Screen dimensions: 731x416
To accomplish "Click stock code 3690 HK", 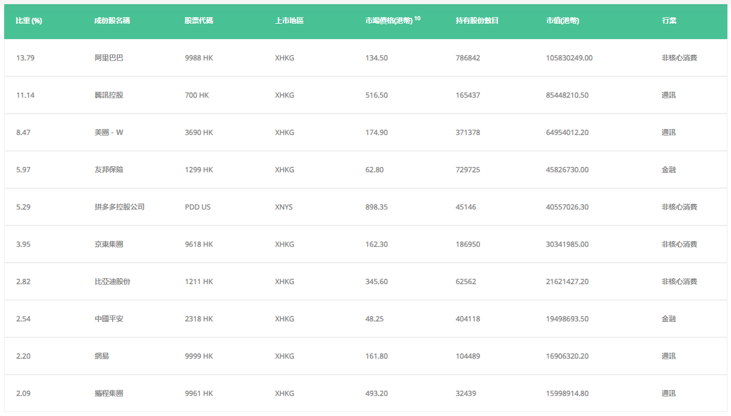I will (x=199, y=133).
